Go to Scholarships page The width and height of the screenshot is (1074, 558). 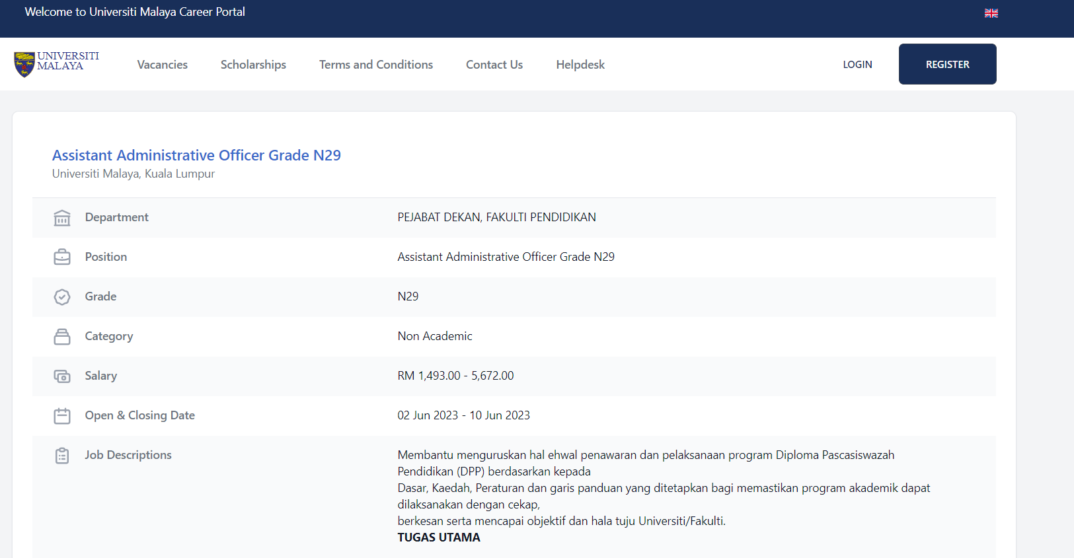click(253, 65)
